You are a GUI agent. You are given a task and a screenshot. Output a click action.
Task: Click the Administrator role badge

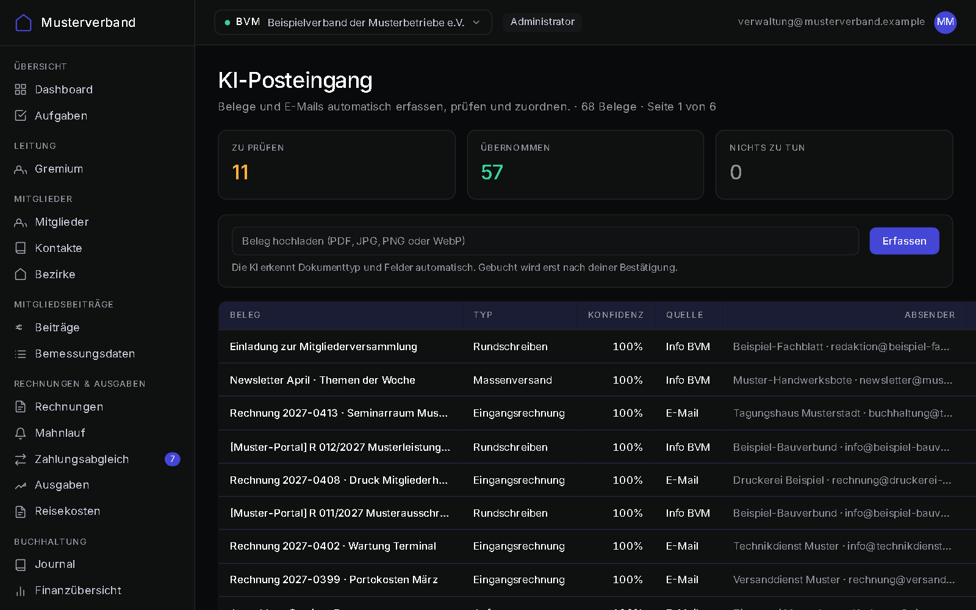[x=542, y=22]
